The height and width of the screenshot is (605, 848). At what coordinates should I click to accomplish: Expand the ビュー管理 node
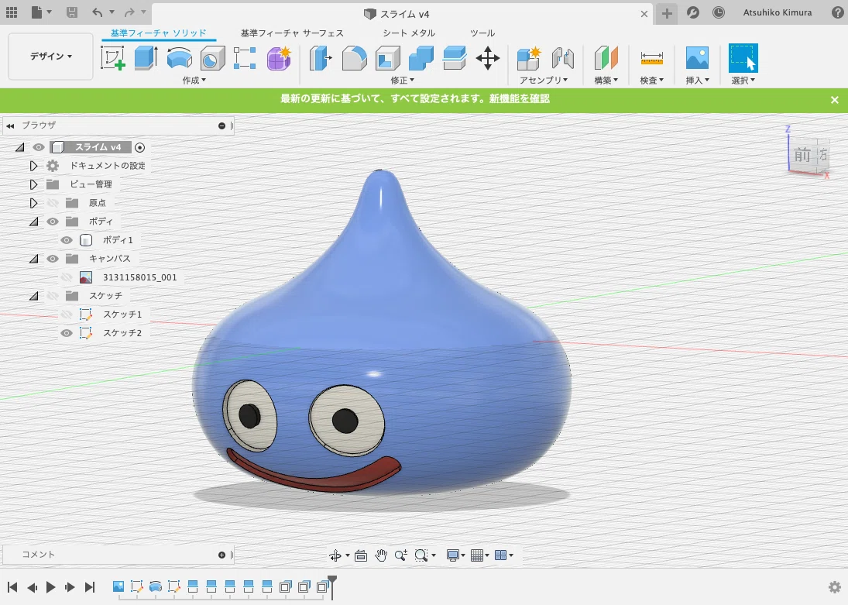(x=33, y=184)
